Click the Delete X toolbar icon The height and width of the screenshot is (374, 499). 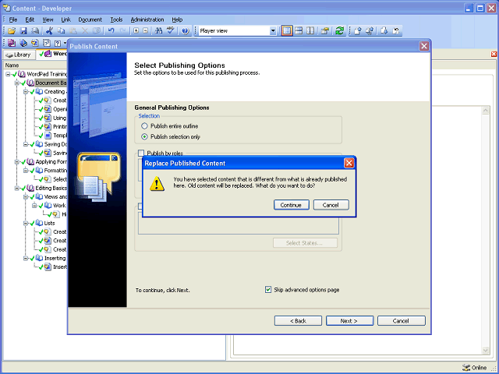point(85,31)
